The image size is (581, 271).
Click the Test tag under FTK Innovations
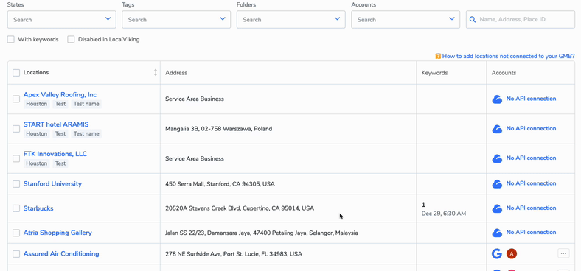60,163
